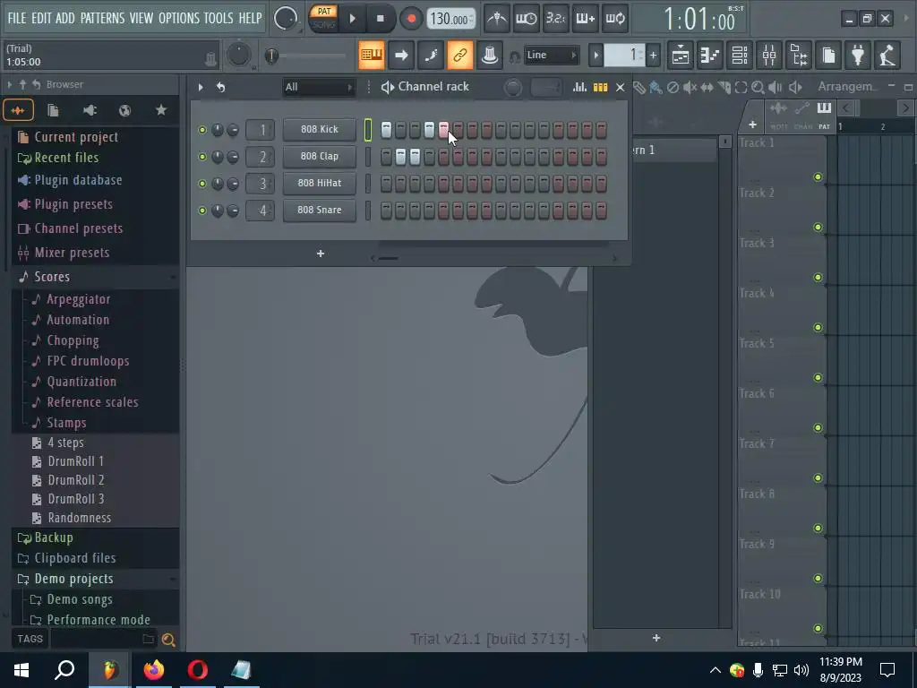Mute the 808 Clap channel LED
Screen dimensions: 917x688
click(x=202, y=157)
